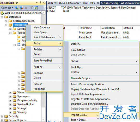Click the Views folder icon

(14, 92)
